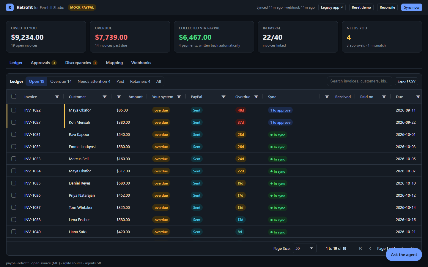428x267 pixels.
Task: Open the PayPal column filter icon
Action: pyautogui.click(x=224, y=97)
